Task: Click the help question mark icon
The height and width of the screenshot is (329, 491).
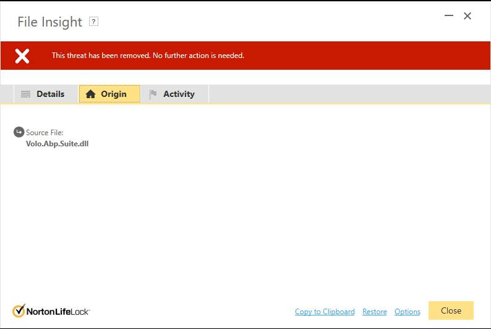Action: [x=94, y=22]
